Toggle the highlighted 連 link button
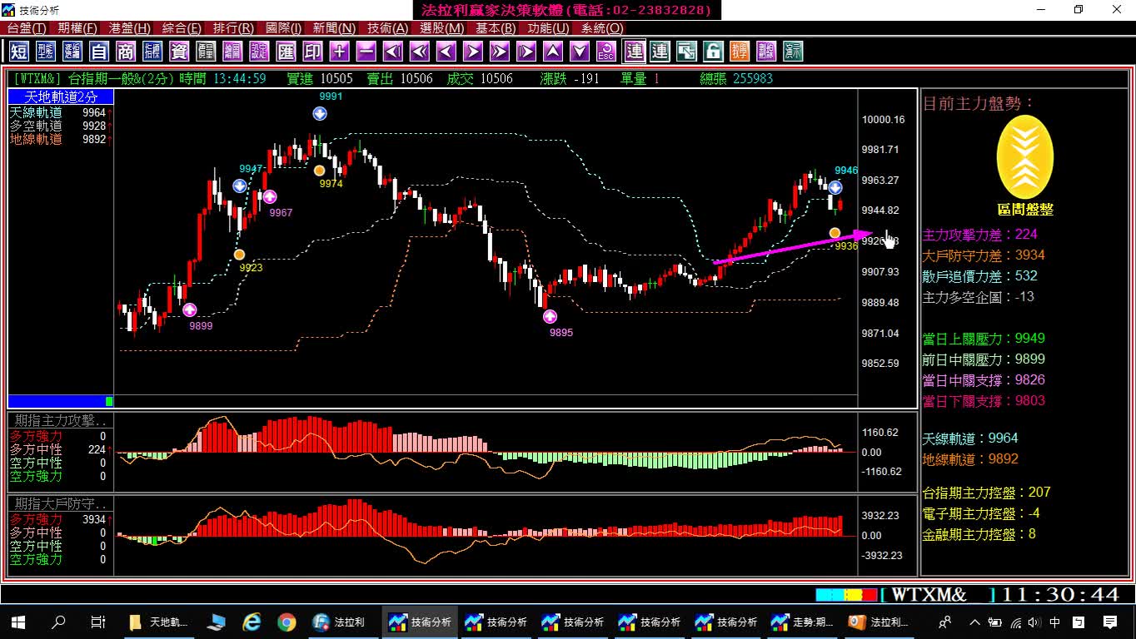 pos(635,52)
